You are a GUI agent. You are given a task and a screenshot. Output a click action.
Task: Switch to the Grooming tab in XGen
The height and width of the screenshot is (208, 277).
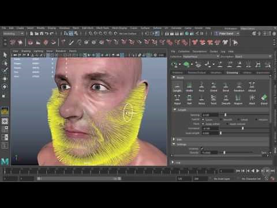pyautogui.click(x=232, y=73)
